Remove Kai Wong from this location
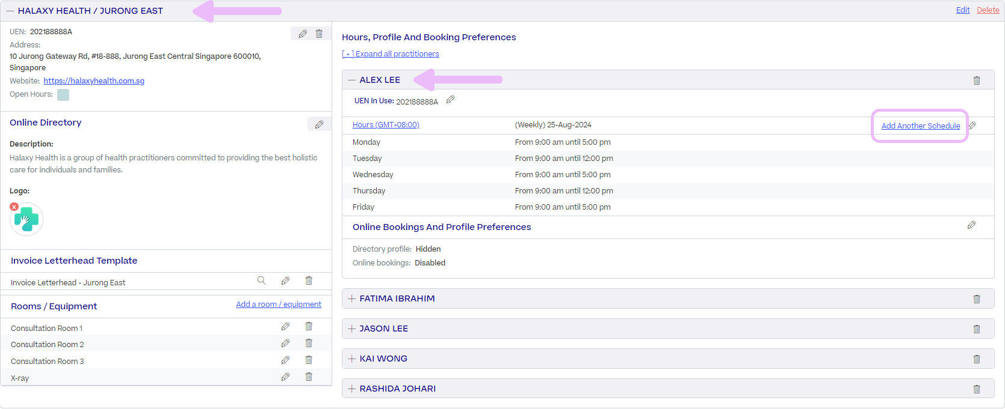The width and height of the screenshot is (1005, 409). 977,359
